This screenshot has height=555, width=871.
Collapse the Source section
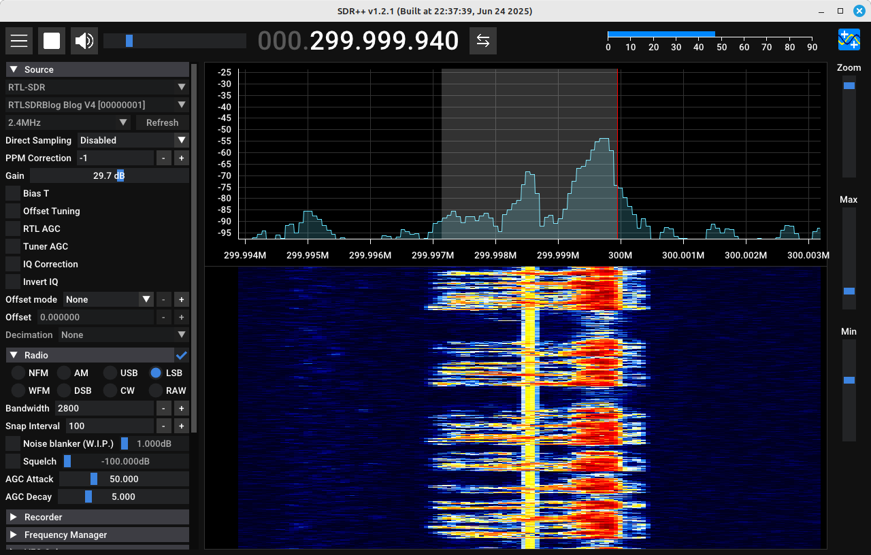pyautogui.click(x=97, y=69)
